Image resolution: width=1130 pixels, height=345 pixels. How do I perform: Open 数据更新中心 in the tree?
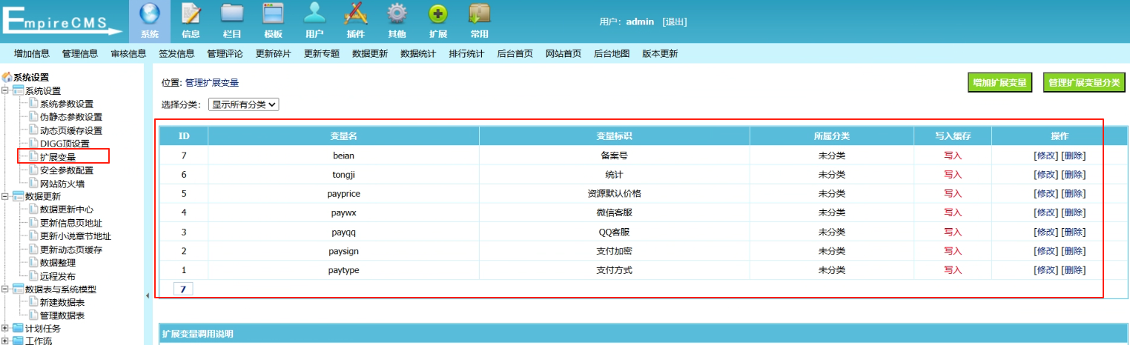coord(67,210)
